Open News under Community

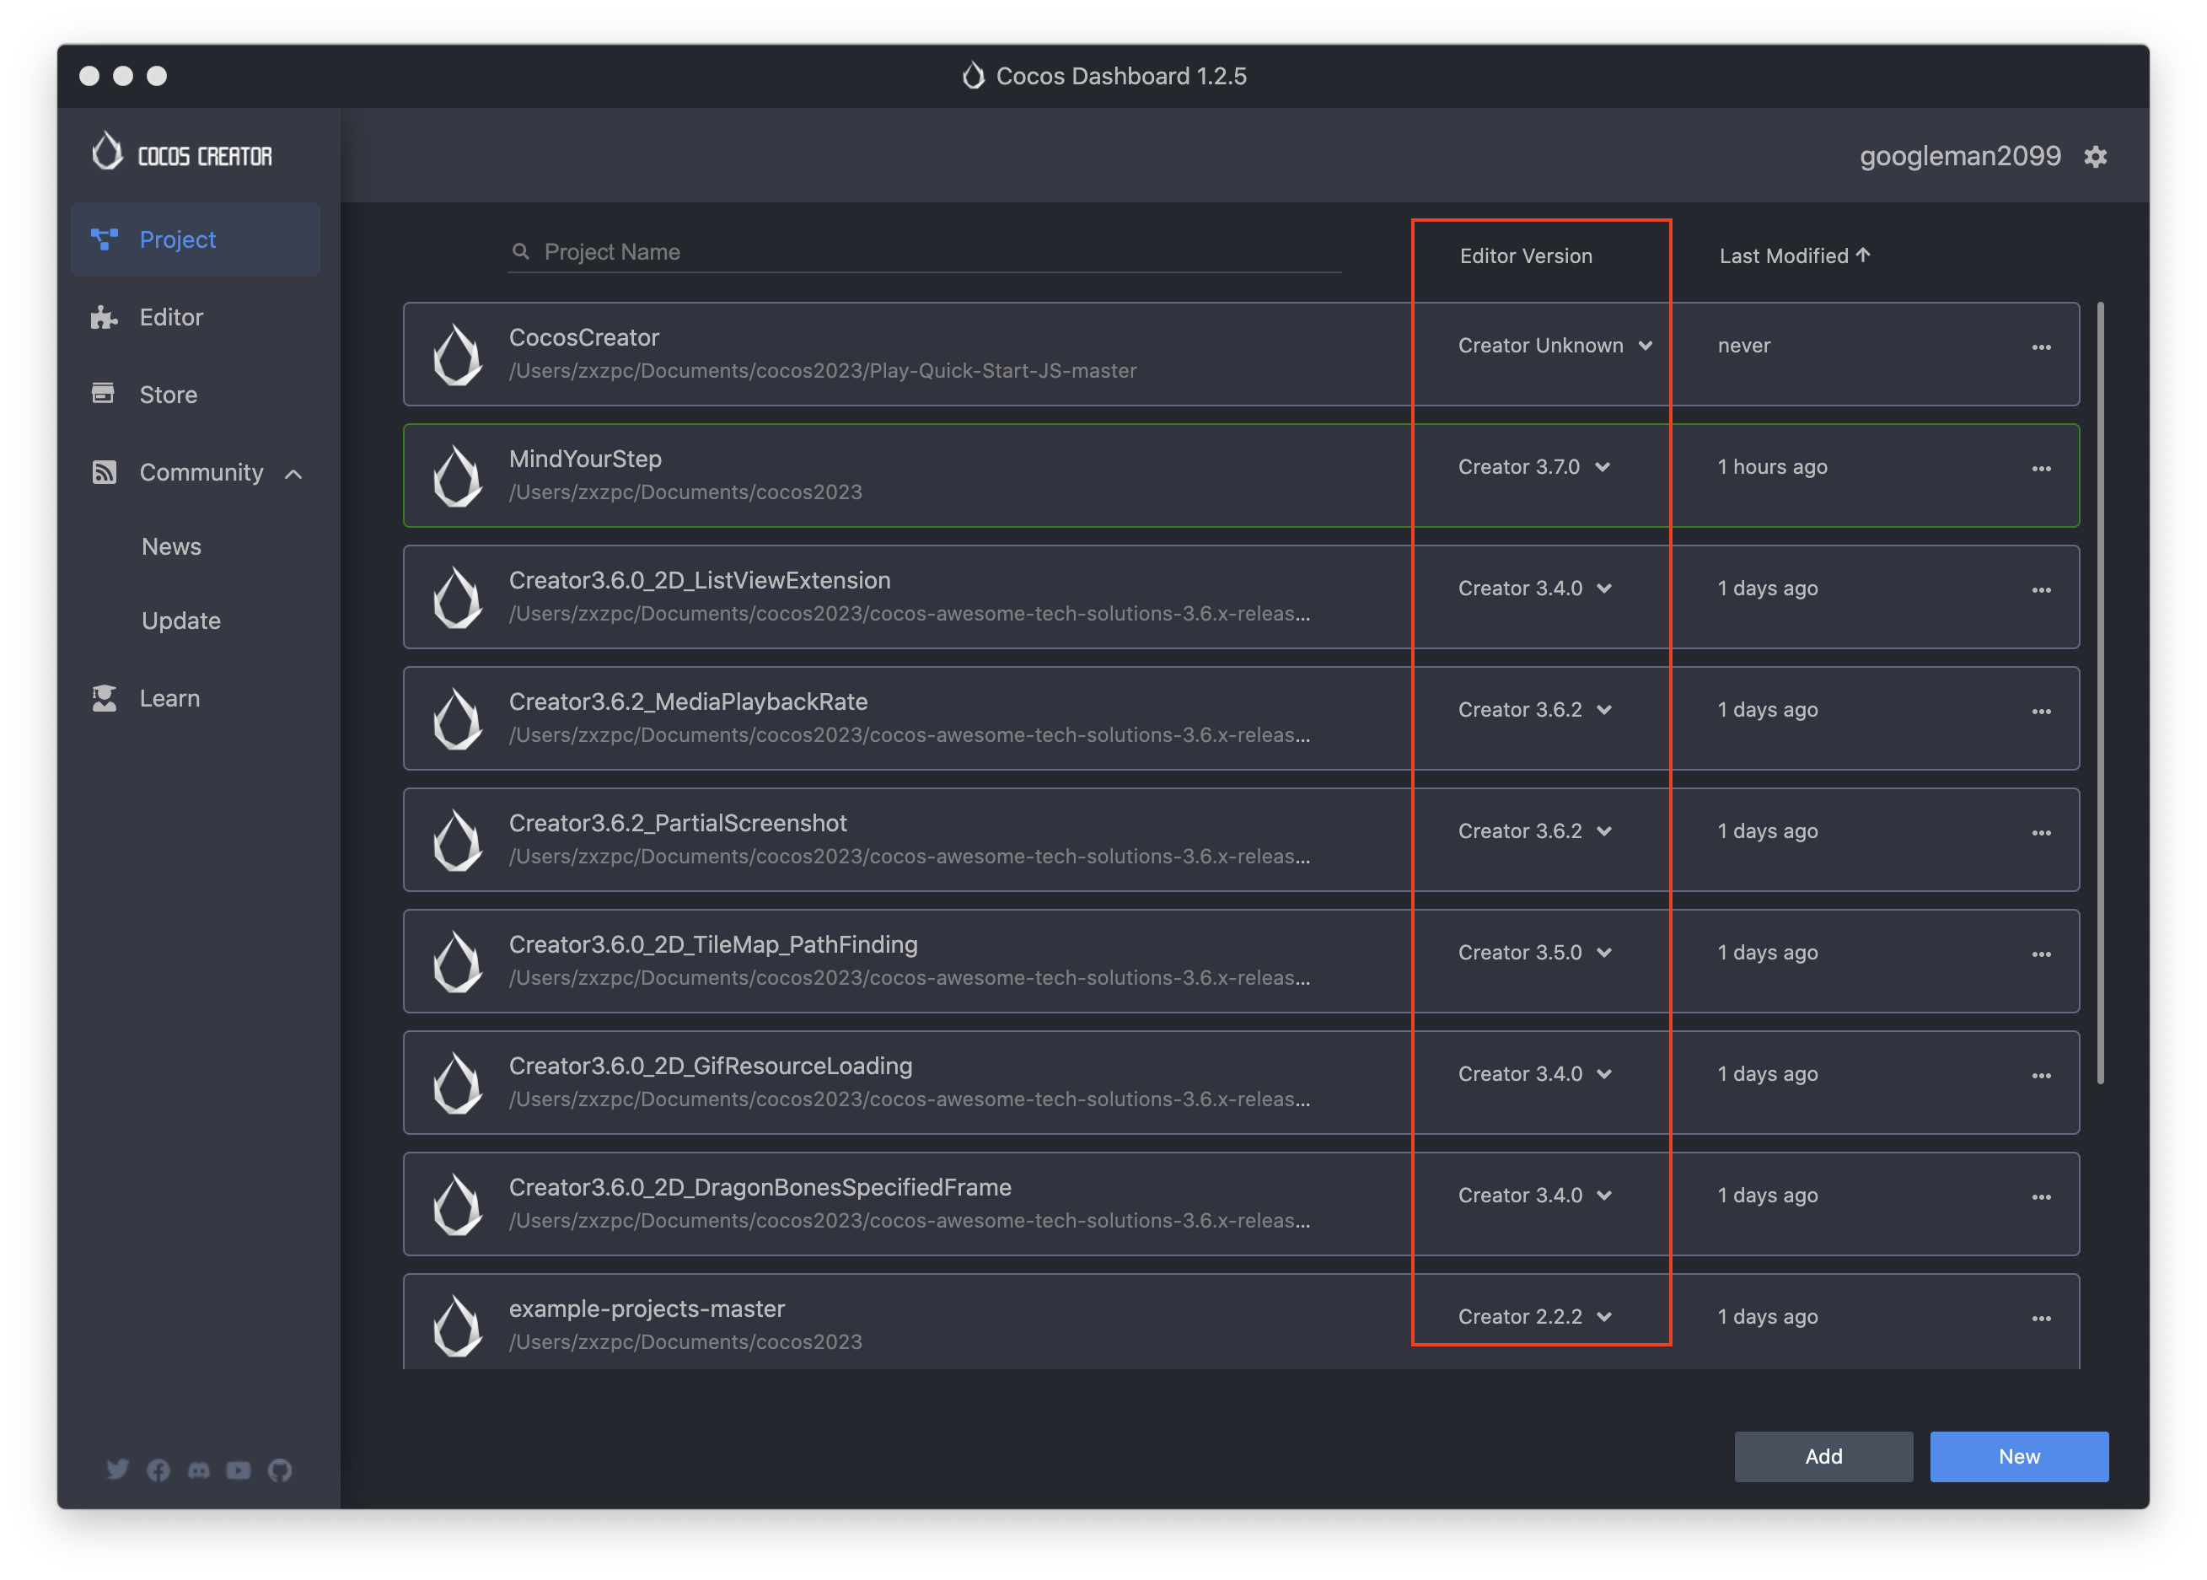point(172,547)
